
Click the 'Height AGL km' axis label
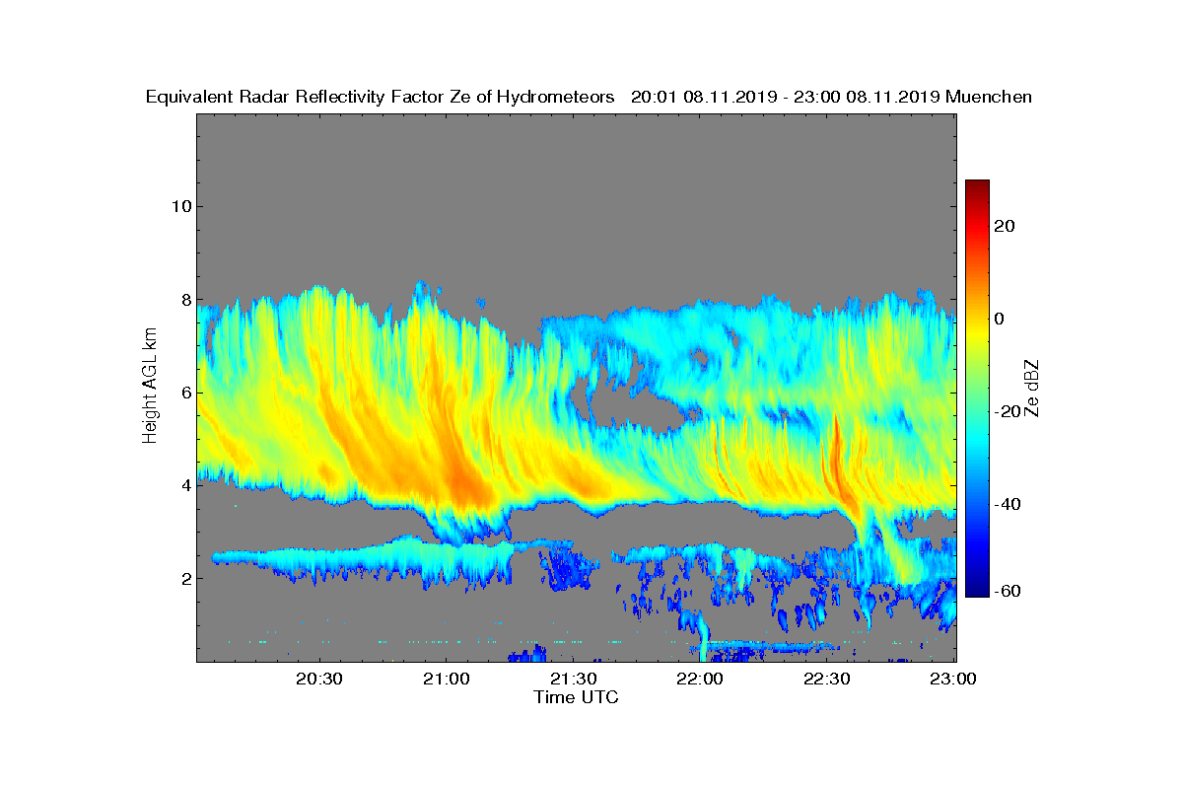[x=150, y=387]
